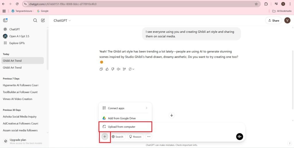The image size is (294, 148).
Task: Choose Upload from computer option
Action: pos(125,127)
